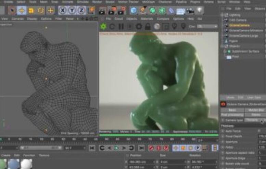
Task: Open the viewport Filter menu
Action: click(x=58, y=19)
